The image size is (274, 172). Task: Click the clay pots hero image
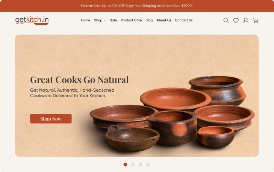172,113
